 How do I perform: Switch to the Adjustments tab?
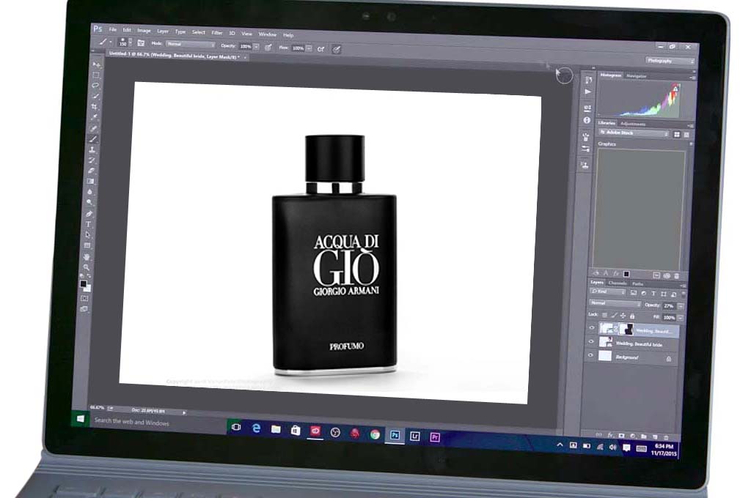pos(633,124)
